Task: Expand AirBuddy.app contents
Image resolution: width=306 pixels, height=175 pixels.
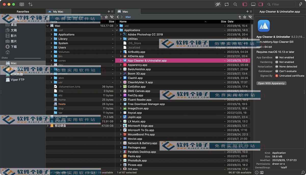Action: coord(121,52)
